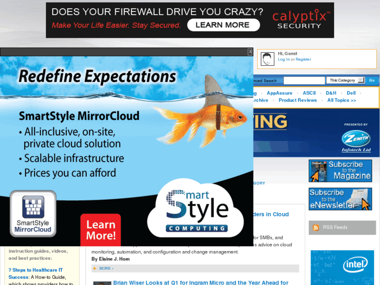Expand article with the MORE » link
380x285 pixels.
pos(106,268)
